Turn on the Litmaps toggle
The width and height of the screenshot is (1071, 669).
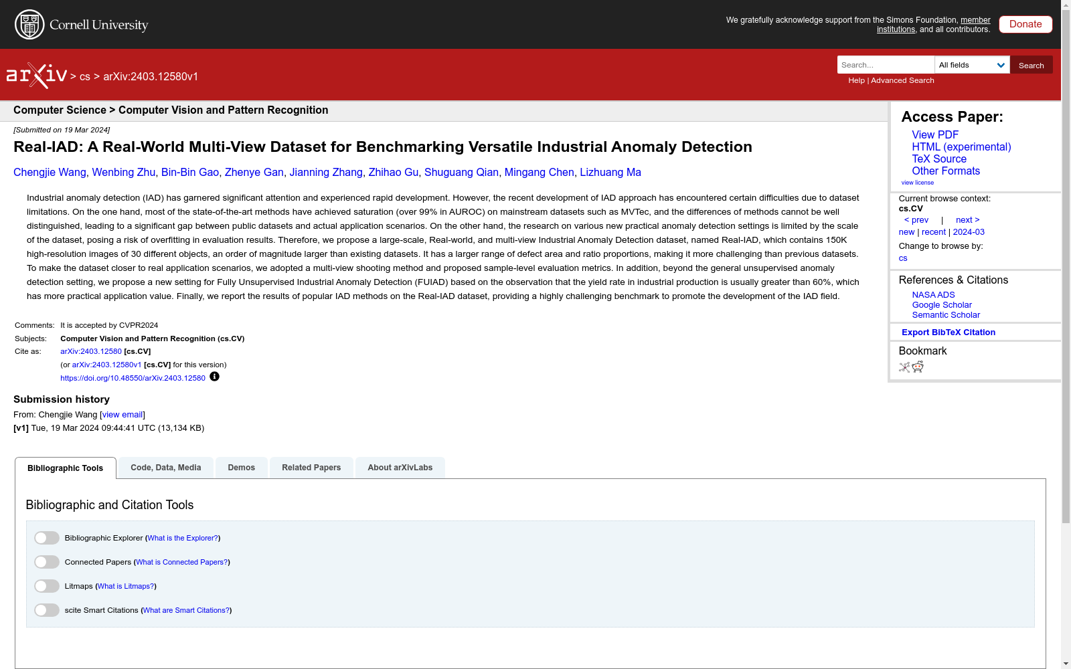click(x=47, y=586)
